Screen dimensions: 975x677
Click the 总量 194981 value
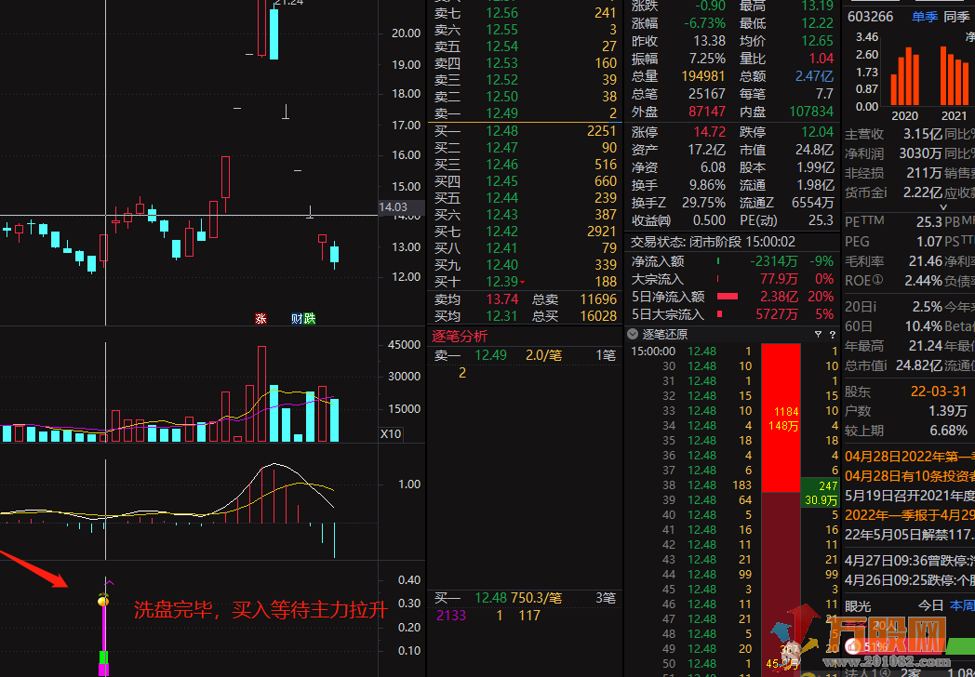703,76
